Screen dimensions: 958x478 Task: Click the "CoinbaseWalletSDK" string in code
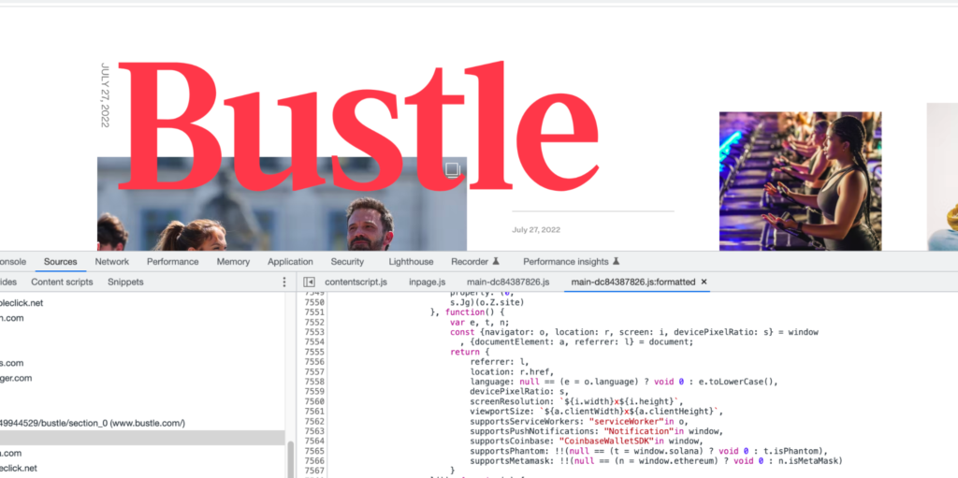606,441
